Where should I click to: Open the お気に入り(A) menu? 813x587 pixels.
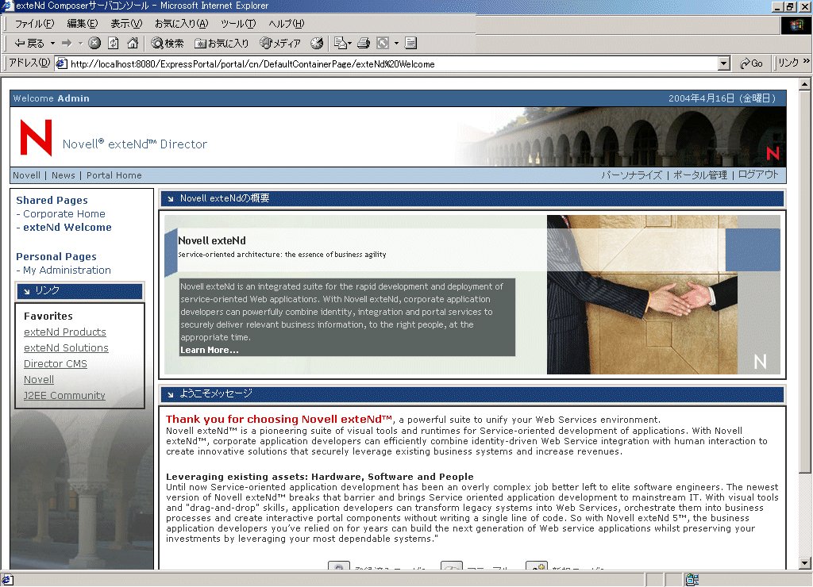coord(182,24)
